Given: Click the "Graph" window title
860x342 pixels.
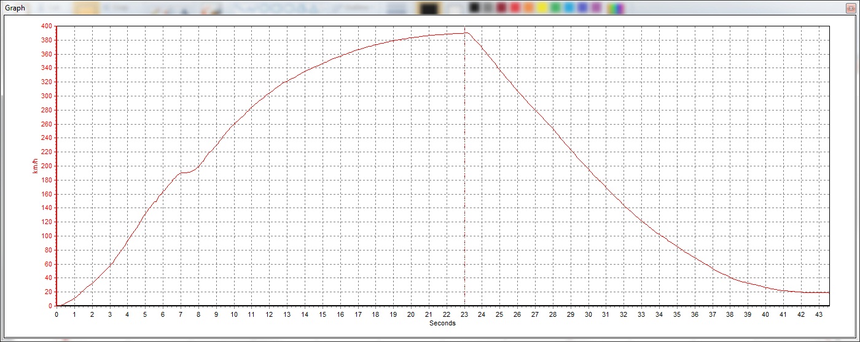Looking at the screenshot, I should tap(15, 9).
